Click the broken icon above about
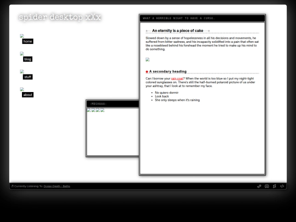 [x=22, y=89]
